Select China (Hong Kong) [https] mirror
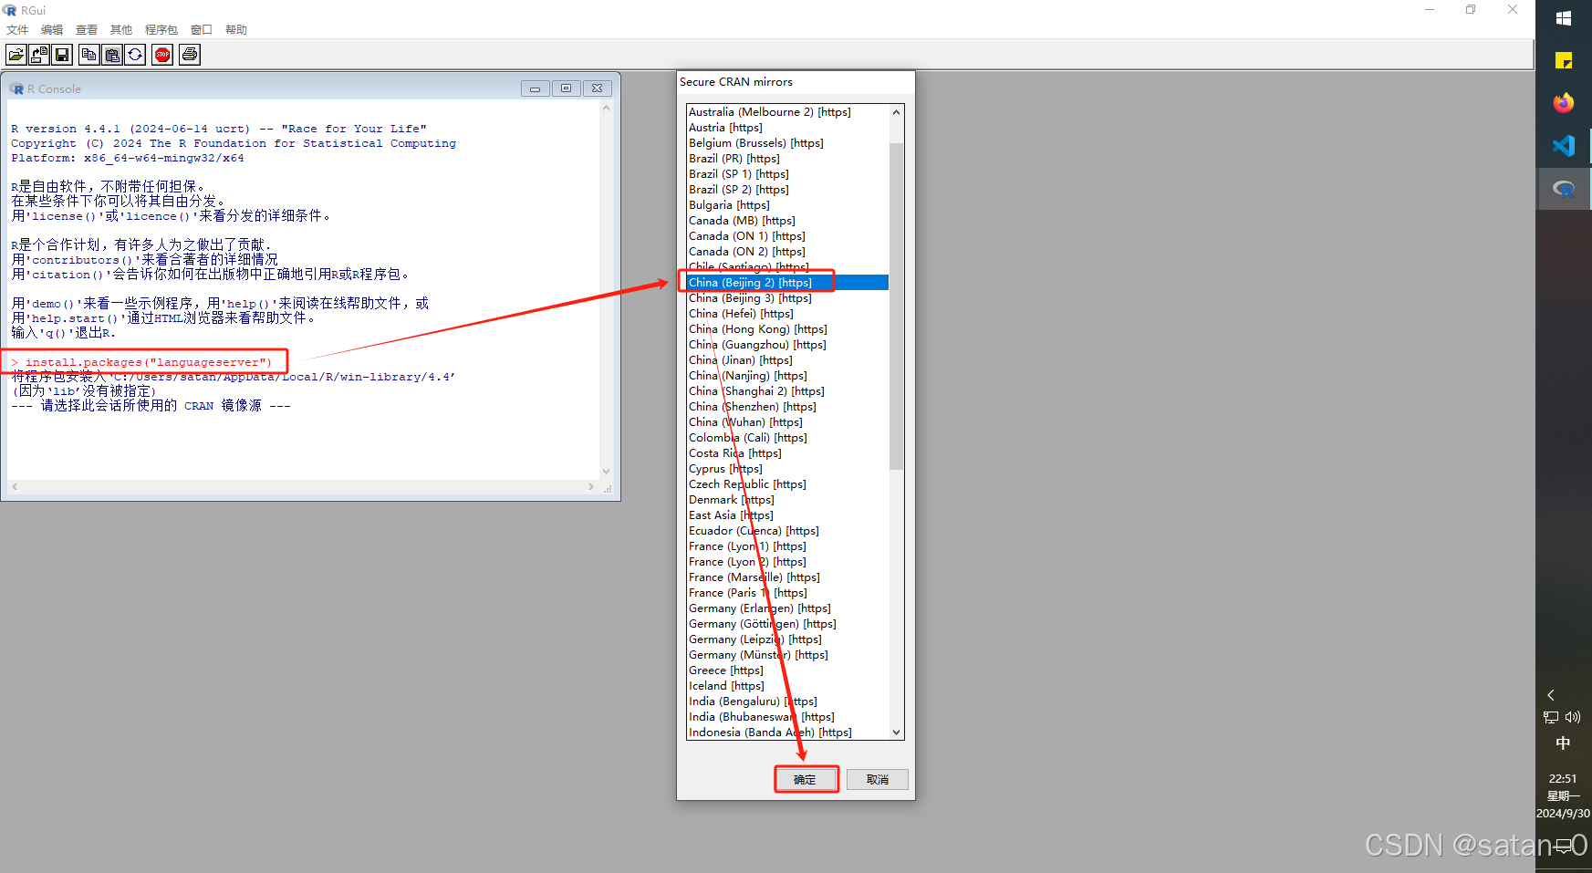1592x873 pixels. 787,329
